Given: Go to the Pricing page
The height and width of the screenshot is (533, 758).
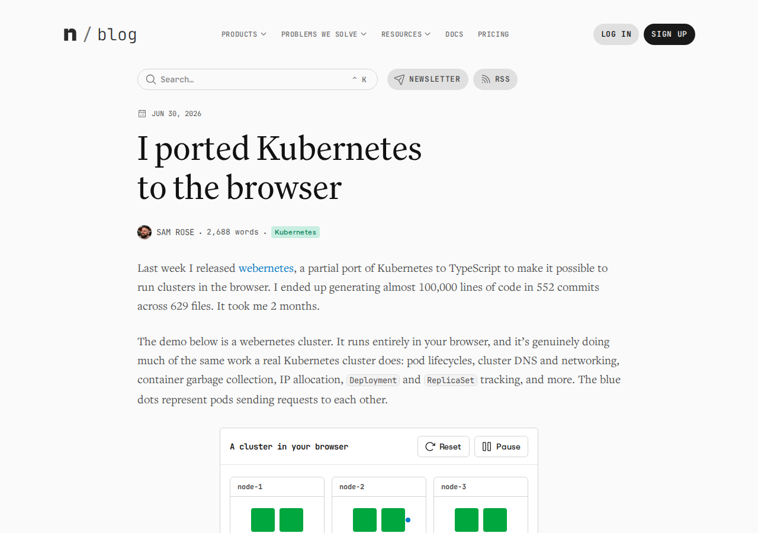Looking at the screenshot, I should tap(493, 34).
